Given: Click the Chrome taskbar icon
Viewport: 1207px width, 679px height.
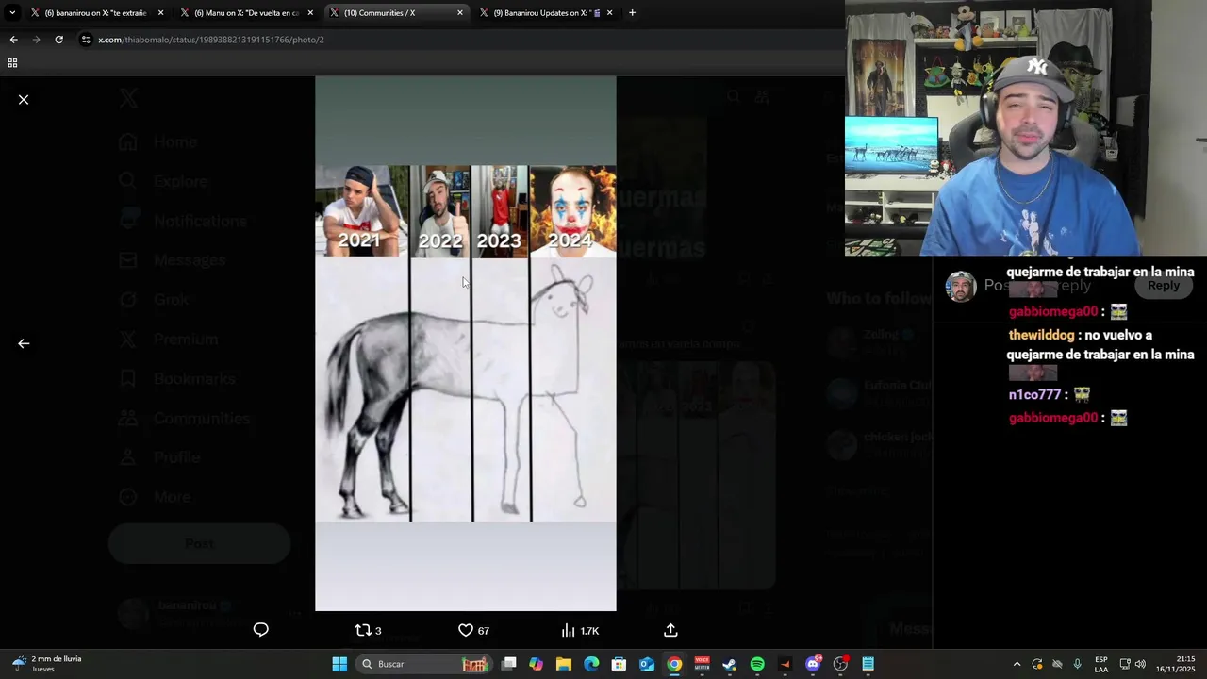Looking at the screenshot, I should tap(674, 664).
